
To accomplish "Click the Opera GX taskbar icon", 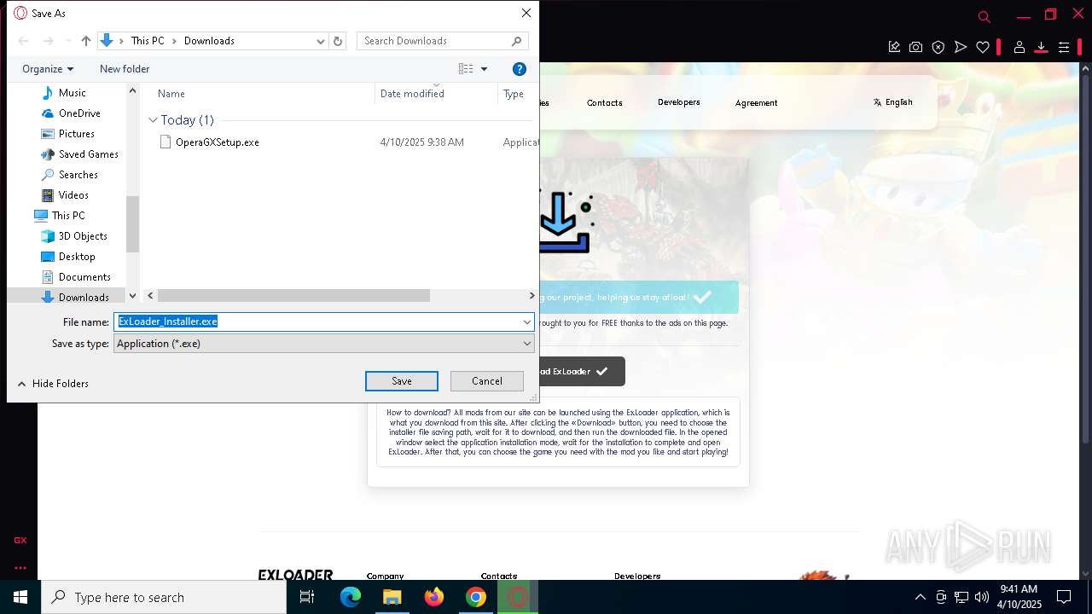I will [518, 597].
